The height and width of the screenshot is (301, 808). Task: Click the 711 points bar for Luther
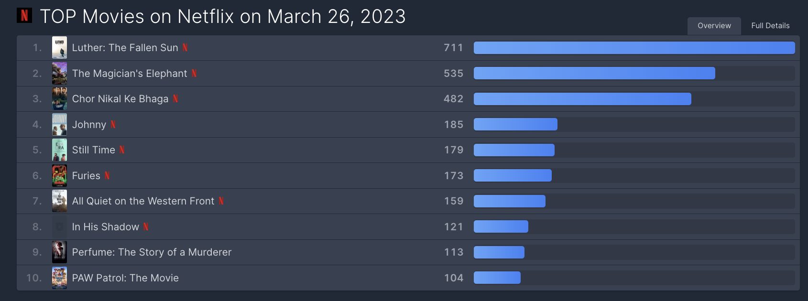coord(634,48)
